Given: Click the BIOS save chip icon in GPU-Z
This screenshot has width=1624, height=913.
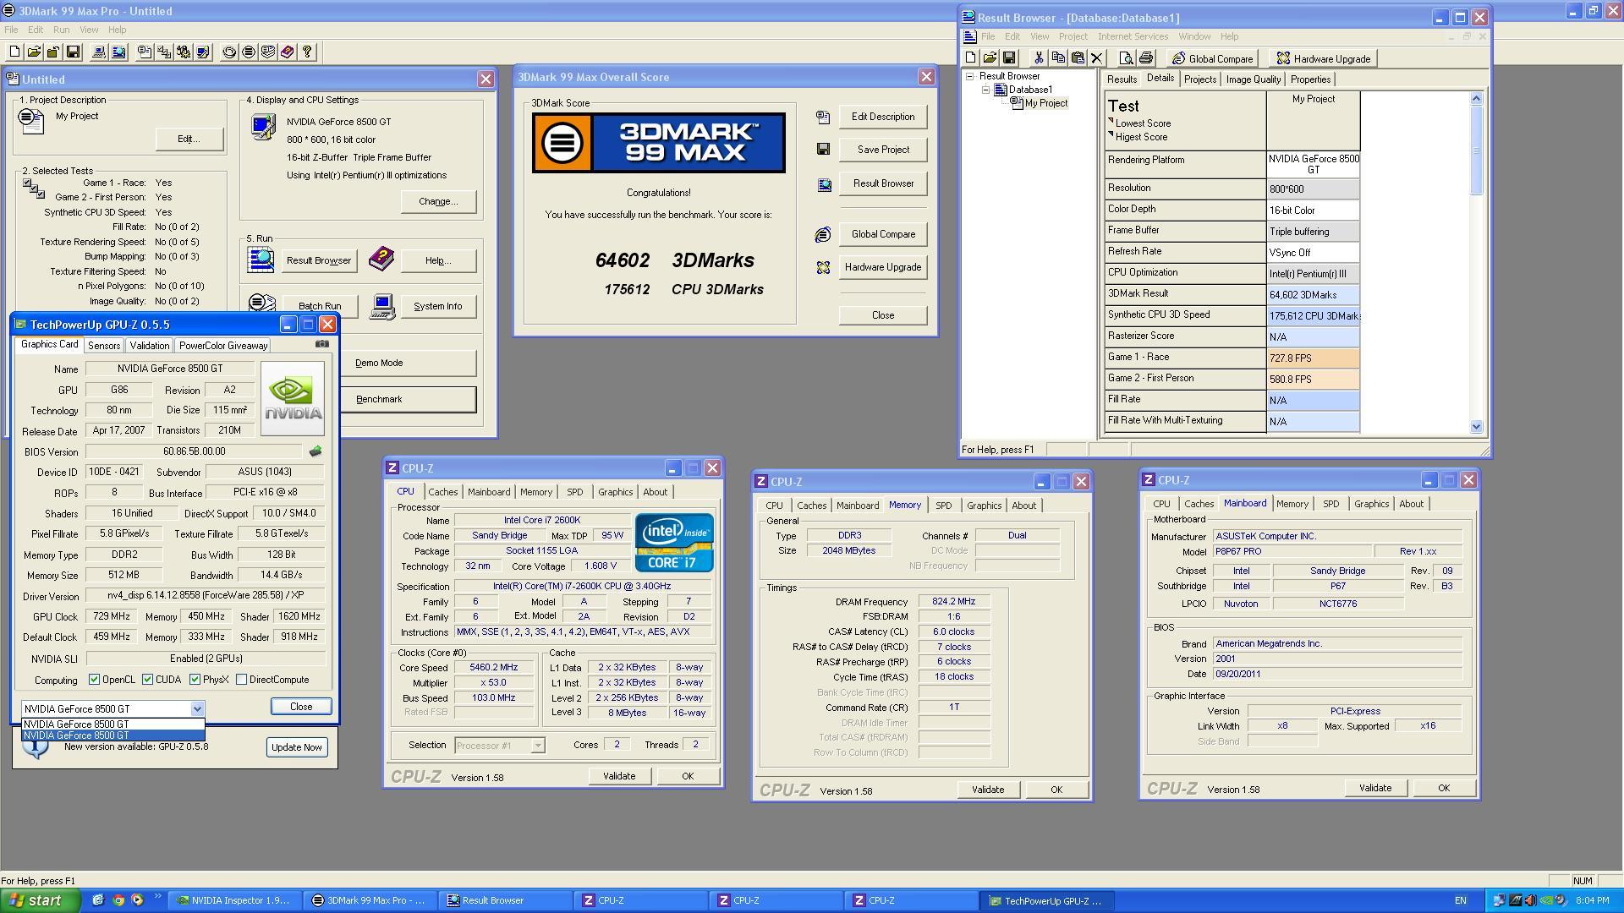Looking at the screenshot, I should point(315,451).
